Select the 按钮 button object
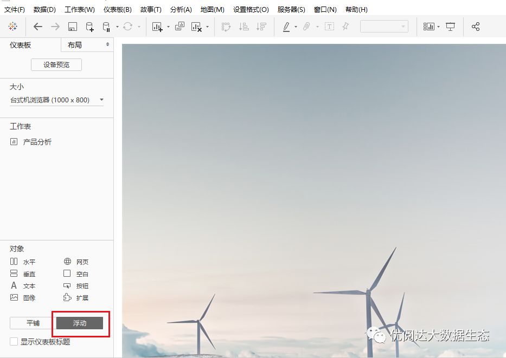The image size is (506, 358). [76, 285]
